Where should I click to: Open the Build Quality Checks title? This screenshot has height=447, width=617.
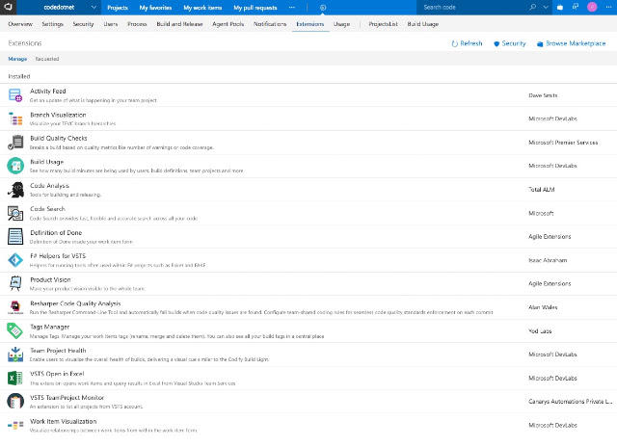coord(59,138)
